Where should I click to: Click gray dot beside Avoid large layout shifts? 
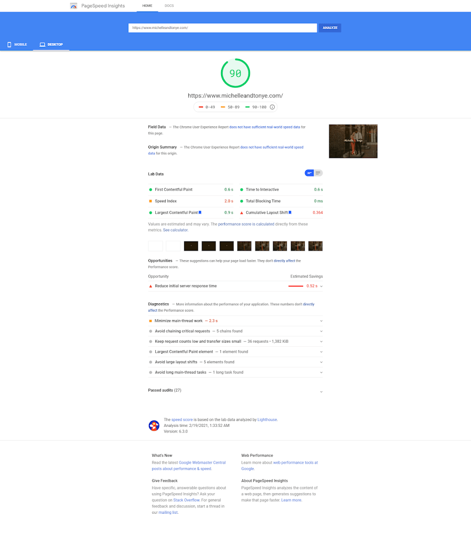click(150, 362)
